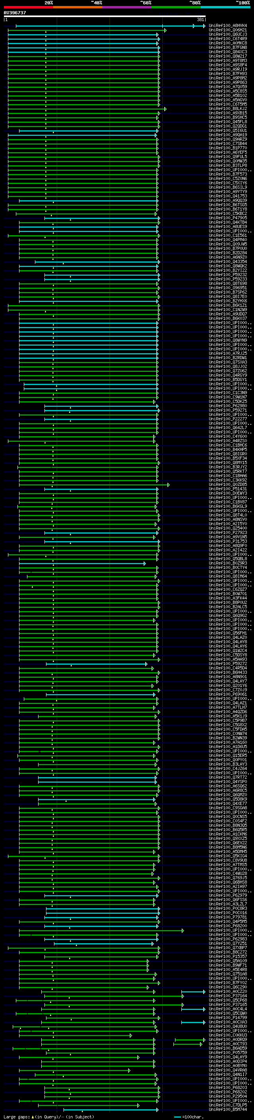Select hit label UniRef100_A8HVK4
Viewport: 254px width, 1120px height.
[228, 26]
